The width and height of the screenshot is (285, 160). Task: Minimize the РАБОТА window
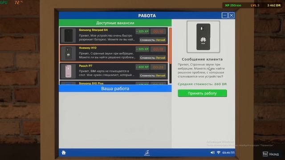point(224,16)
